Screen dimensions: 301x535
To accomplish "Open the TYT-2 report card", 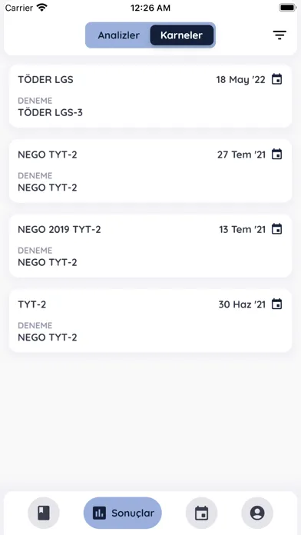I will pyautogui.click(x=150, y=321).
